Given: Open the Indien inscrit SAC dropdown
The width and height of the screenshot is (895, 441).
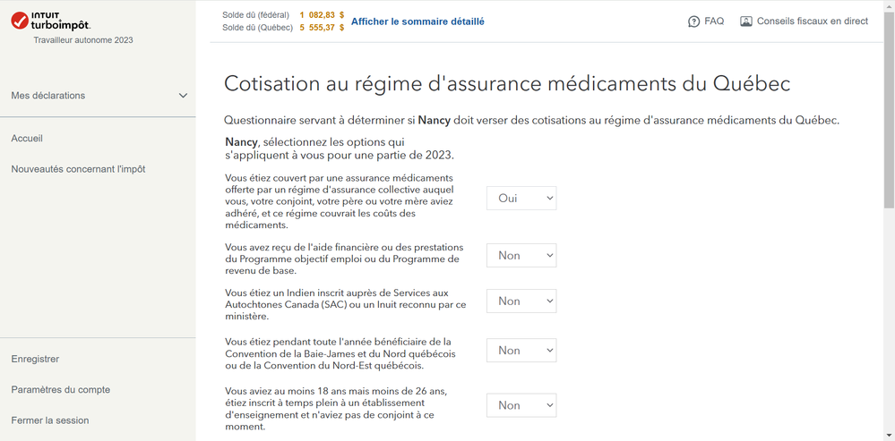Looking at the screenshot, I should [521, 301].
